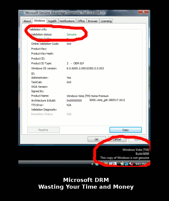Click the monitor display tray icon
The height and width of the screenshot is (201, 169).
pyautogui.click(x=110, y=163)
